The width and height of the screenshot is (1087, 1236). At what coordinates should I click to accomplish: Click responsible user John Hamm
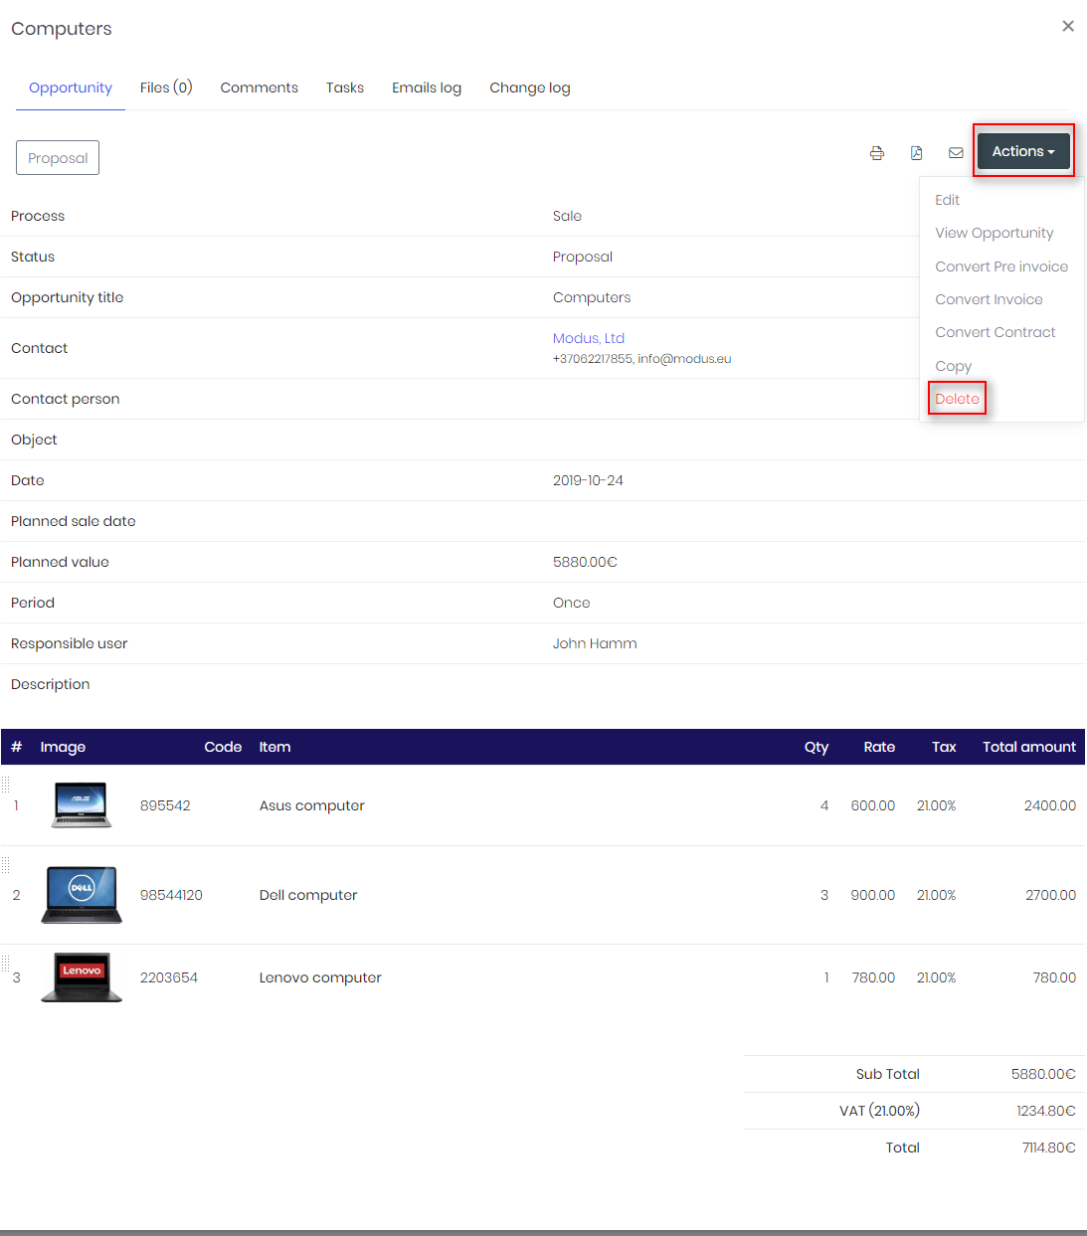595,643
